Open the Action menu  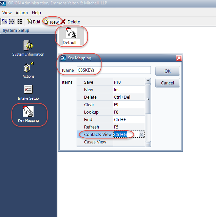(22, 13)
